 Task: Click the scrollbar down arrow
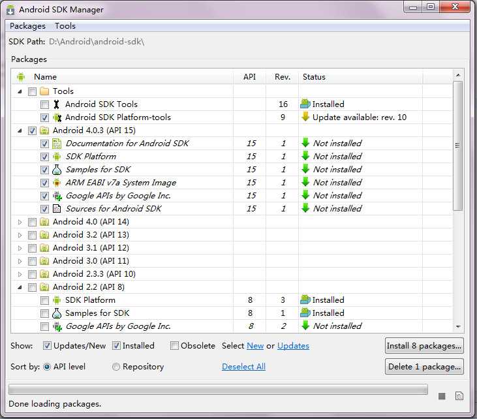point(458,326)
